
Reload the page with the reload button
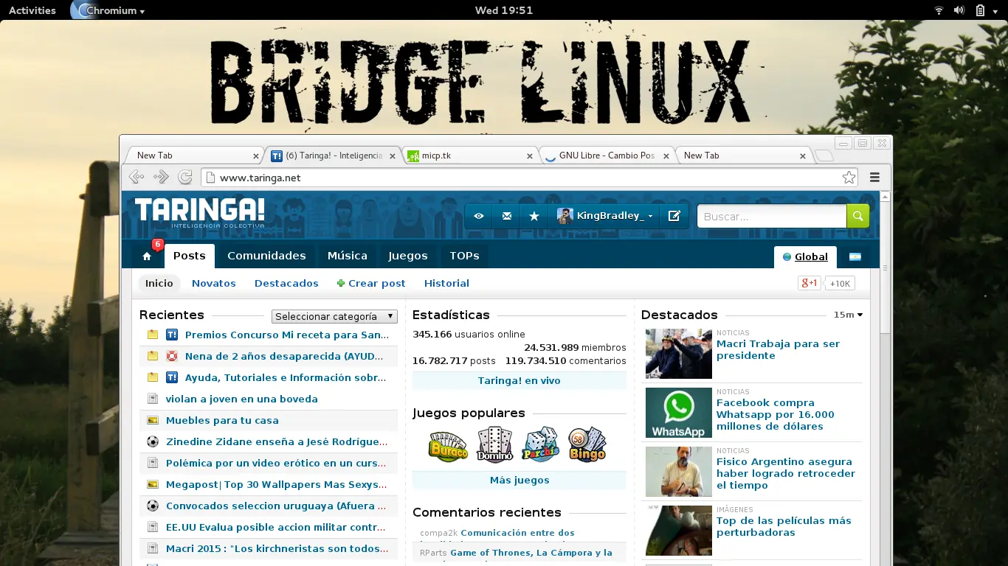(x=185, y=177)
